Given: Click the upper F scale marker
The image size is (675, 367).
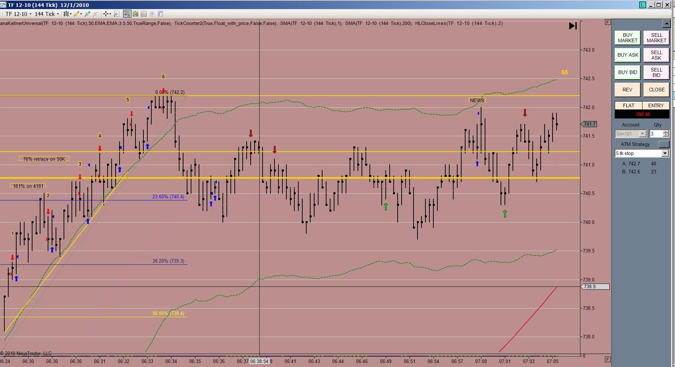Looking at the screenshot, I should coord(608,22).
